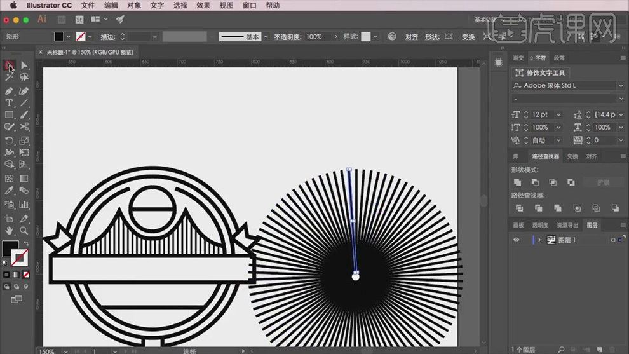The width and height of the screenshot is (629, 354).
Task: Click the black fill color swatch in toolbar
Action: (x=10, y=248)
